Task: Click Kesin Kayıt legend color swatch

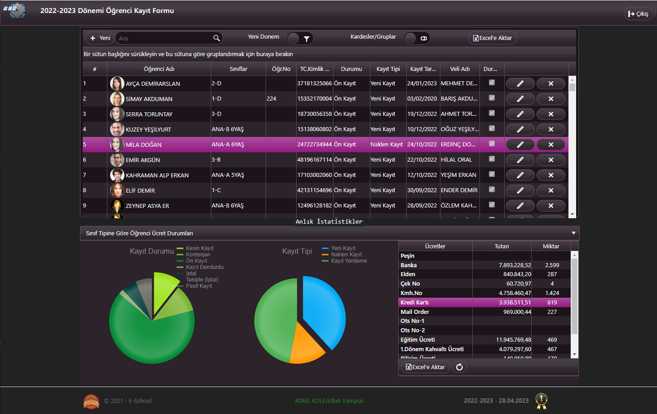Action: coord(180,248)
